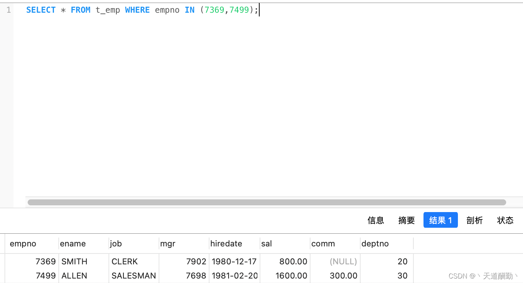Image resolution: width=523 pixels, height=283 pixels.
Task: Click line number 1 in the editor gutter
Action: coord(8,10)
